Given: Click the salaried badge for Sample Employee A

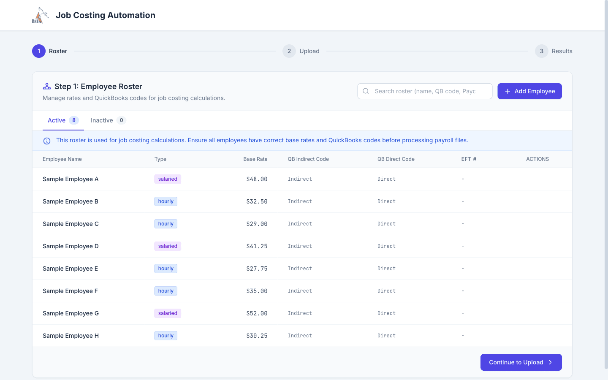Looking at the screenshot, I should [x=168, y=179].
